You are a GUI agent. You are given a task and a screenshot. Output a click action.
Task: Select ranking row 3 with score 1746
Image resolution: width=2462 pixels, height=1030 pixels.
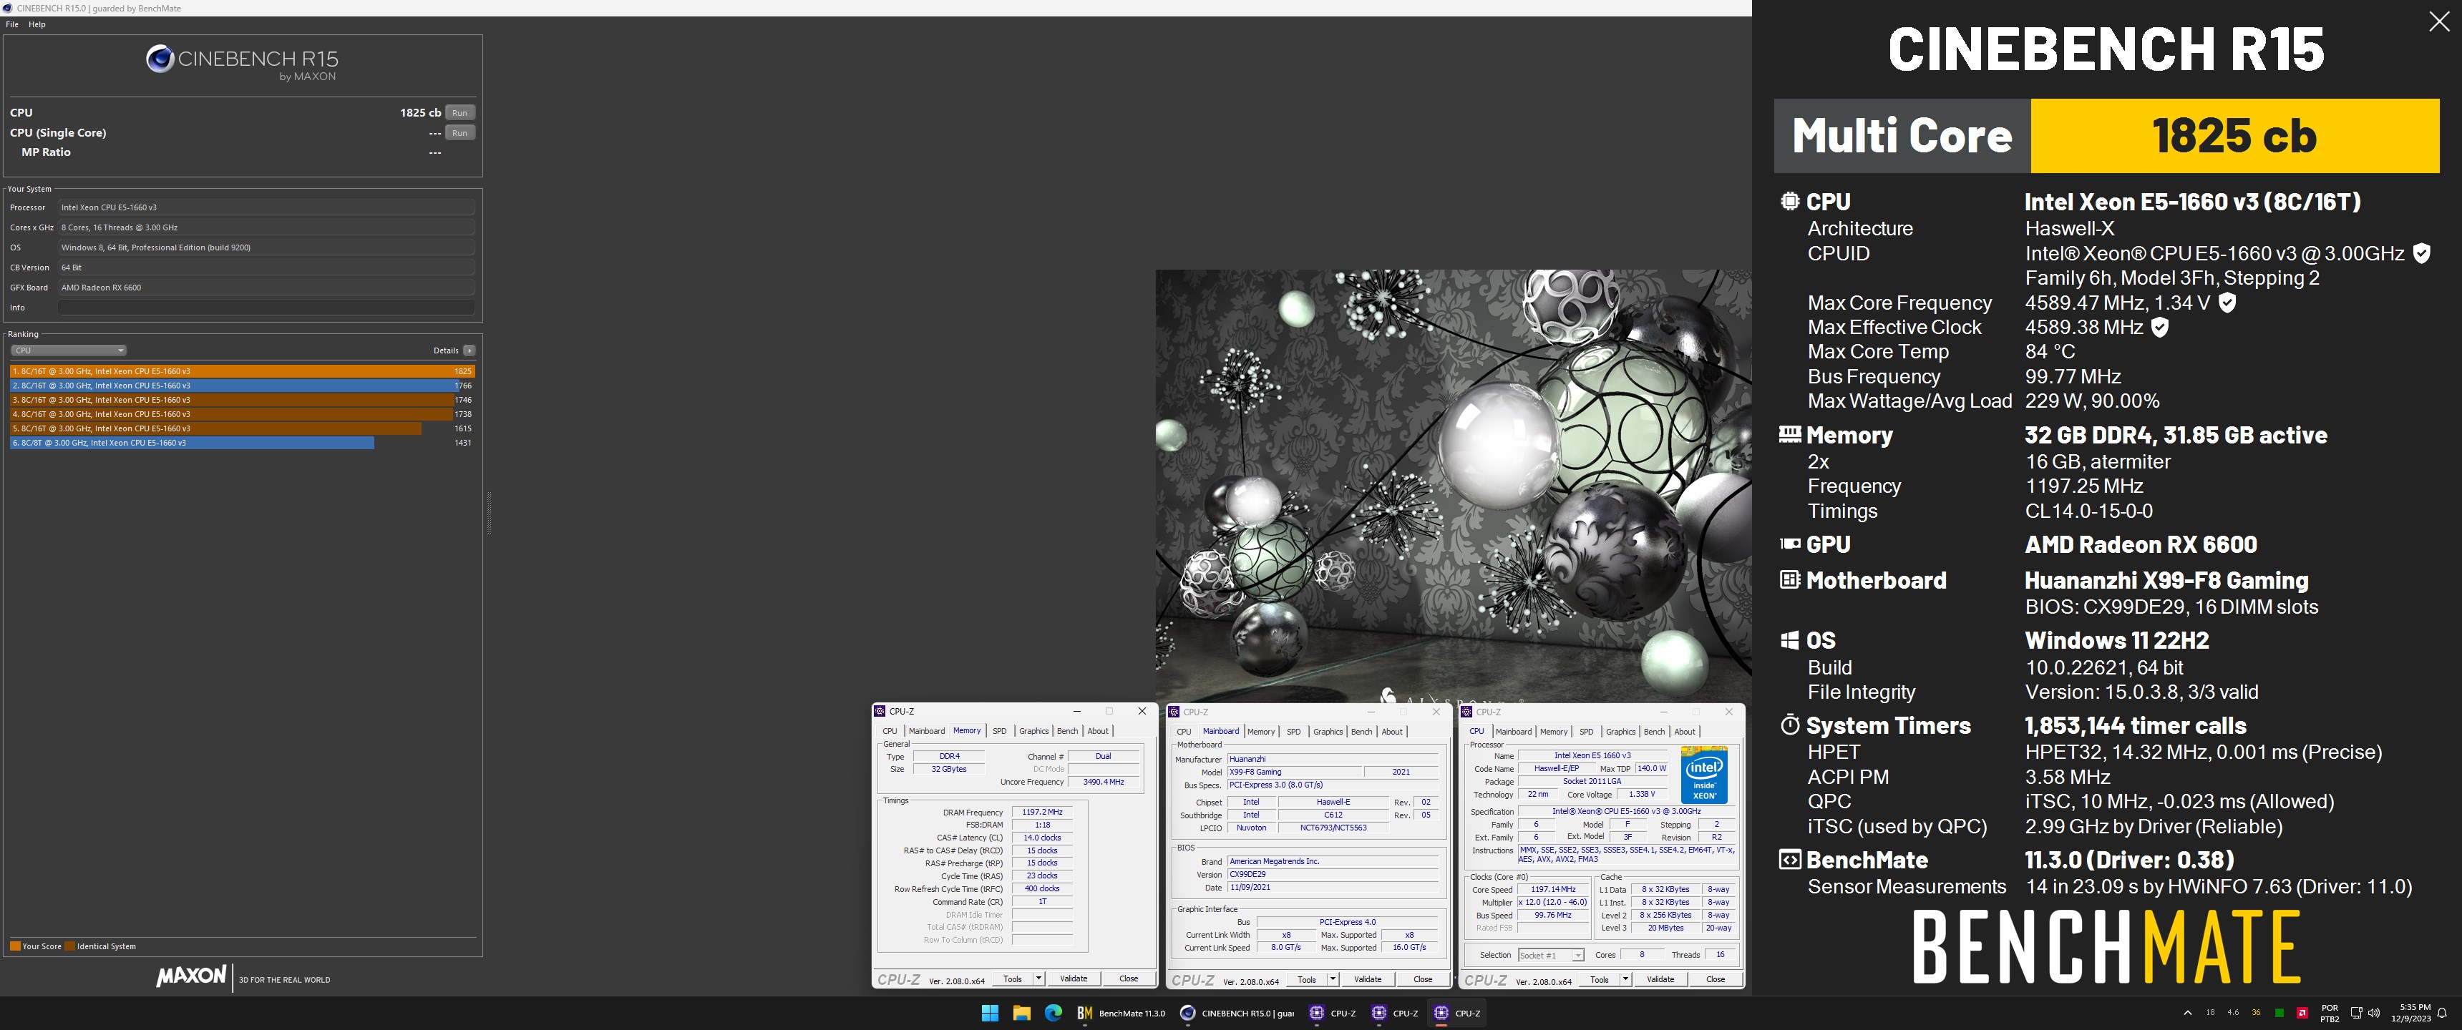pos(243,401)
